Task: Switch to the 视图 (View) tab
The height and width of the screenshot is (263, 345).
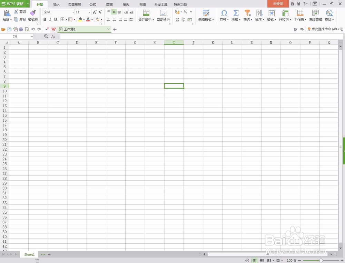Action: pos(143,4)
